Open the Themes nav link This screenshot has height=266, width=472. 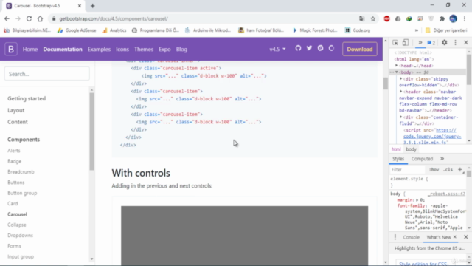click(144, 50)
